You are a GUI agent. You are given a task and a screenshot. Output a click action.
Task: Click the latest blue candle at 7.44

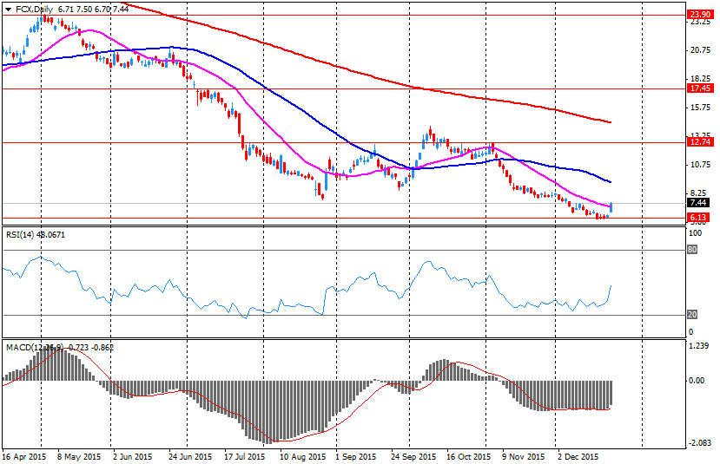[611, 207]
